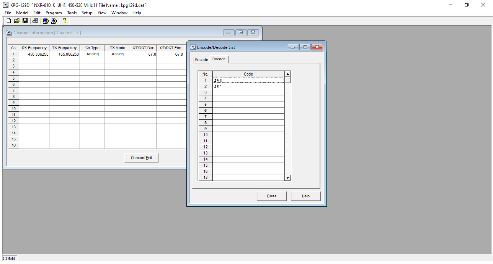Click the Close button in Encode/Decode List
The height and width of the screenshot is (264, 493).
(x=272, y=196)
